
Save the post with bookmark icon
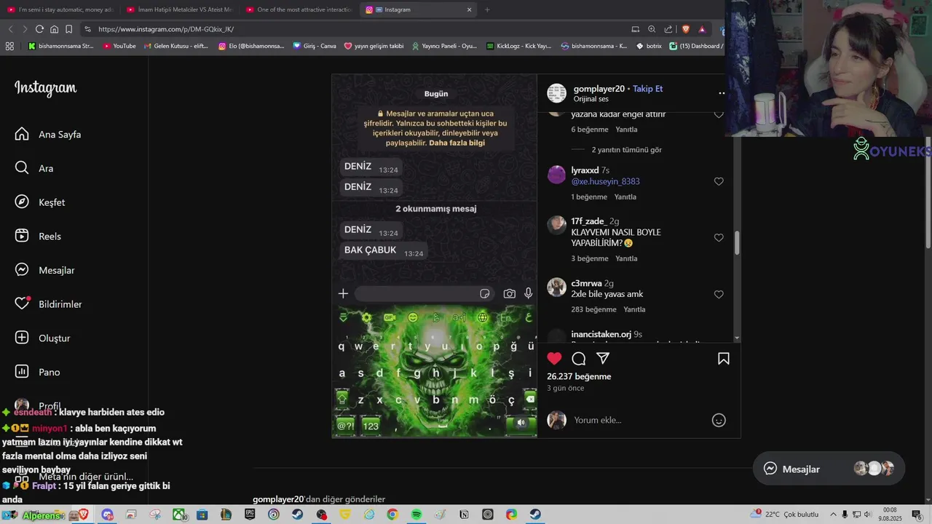724,358
